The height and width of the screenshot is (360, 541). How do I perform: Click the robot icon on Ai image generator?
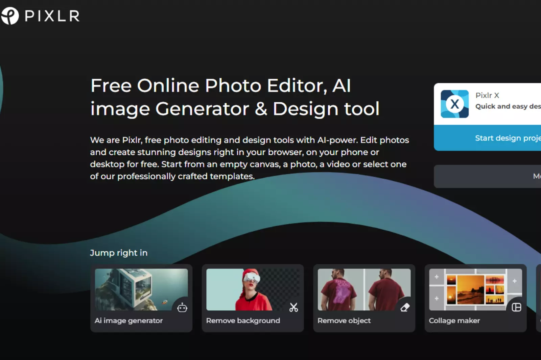tap(182, 307)
